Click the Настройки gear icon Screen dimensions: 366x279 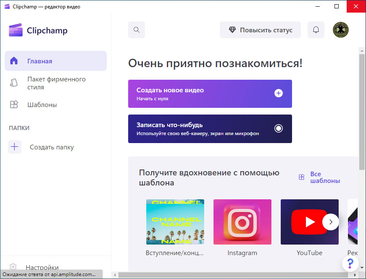point(13,267)
